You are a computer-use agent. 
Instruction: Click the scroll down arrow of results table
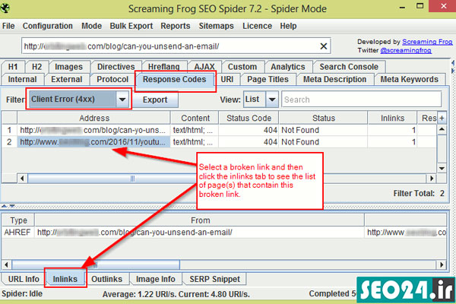coord(442,168)
